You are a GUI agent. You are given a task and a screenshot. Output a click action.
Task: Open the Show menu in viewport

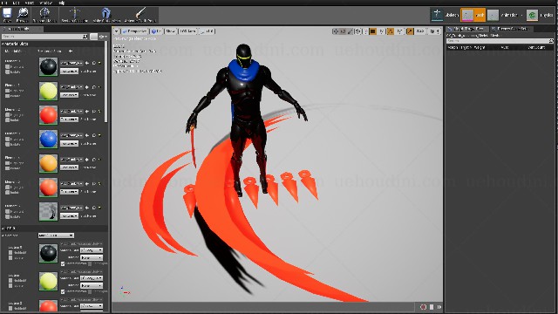171,31
